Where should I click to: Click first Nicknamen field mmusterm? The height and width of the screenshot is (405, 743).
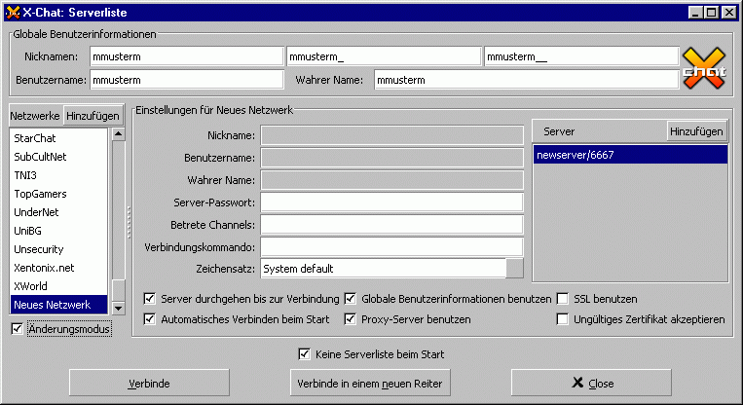[x=187, y=56]
